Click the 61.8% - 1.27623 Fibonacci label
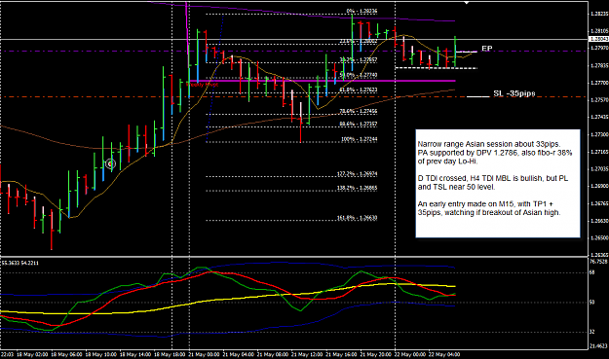The height and width of the screenshot is (359, 609). click(359, 90)
